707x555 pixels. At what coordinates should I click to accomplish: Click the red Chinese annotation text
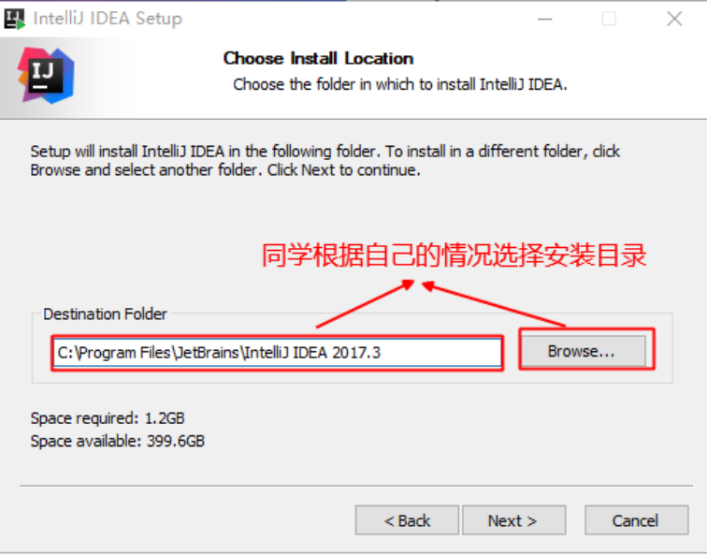coord(454,256)
